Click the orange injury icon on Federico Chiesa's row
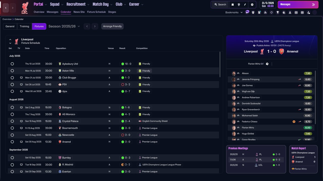Screen dimensions: 323x181 click(x=294, y=122)
